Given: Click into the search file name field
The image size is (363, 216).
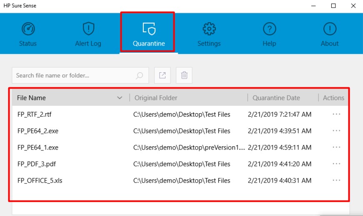Looking at the screenshot, I should [73, 76].
